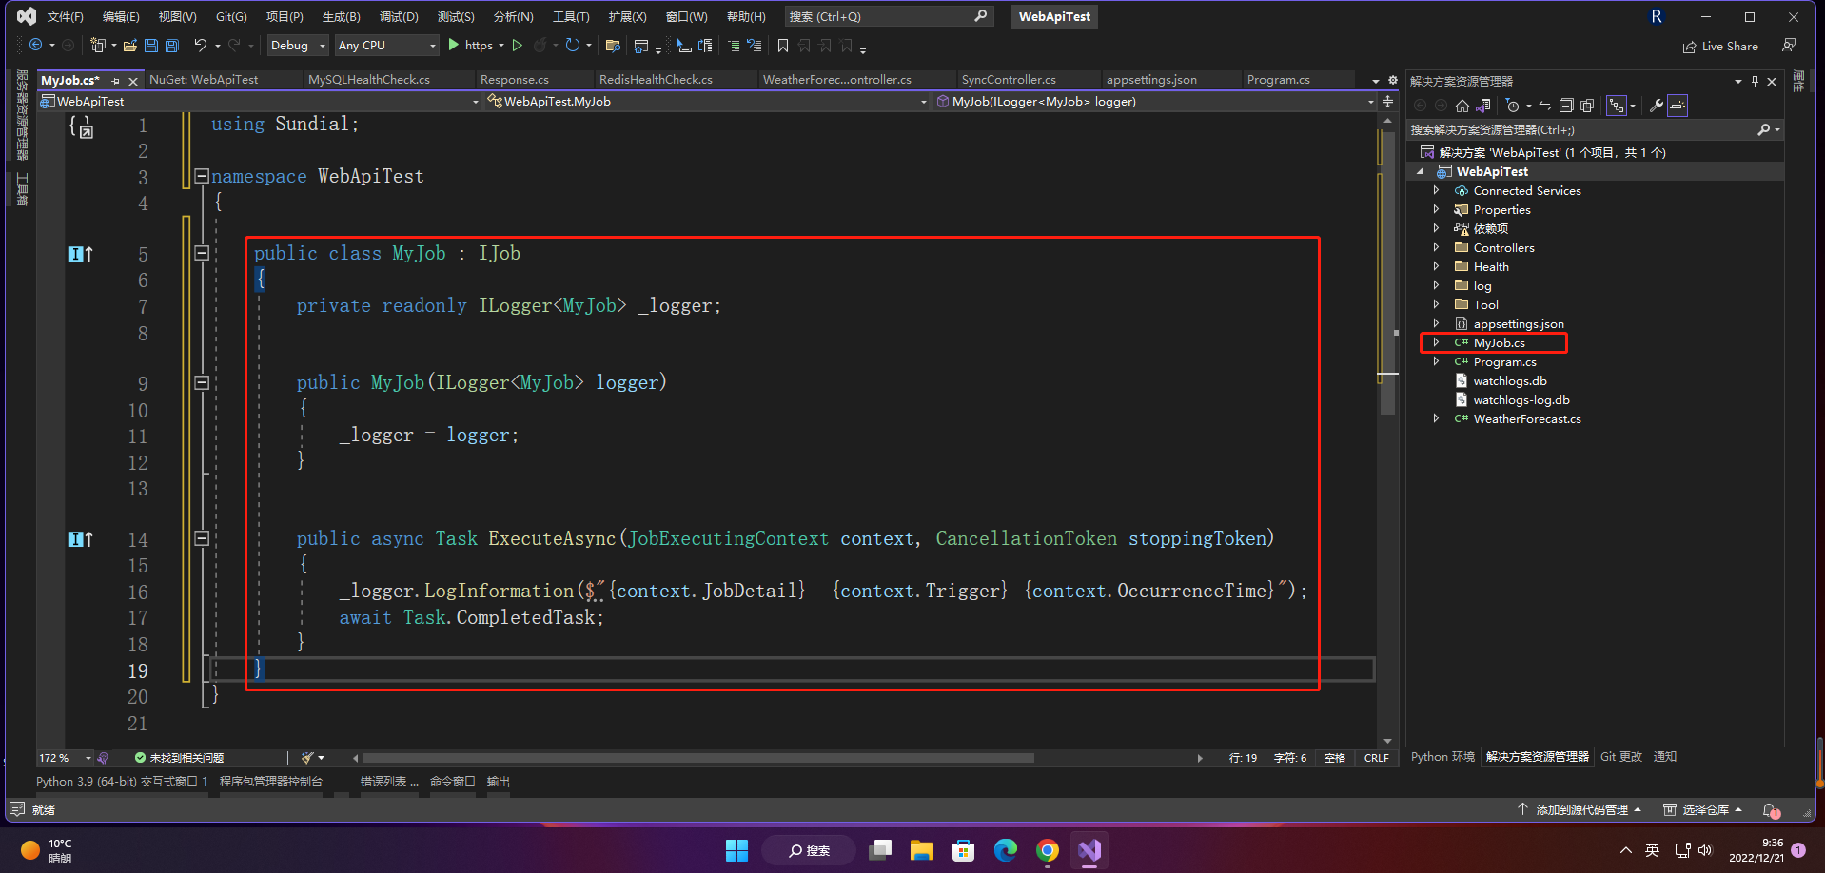
Task: Sync with active document arrows icon
Action: tap(1545, 106)
